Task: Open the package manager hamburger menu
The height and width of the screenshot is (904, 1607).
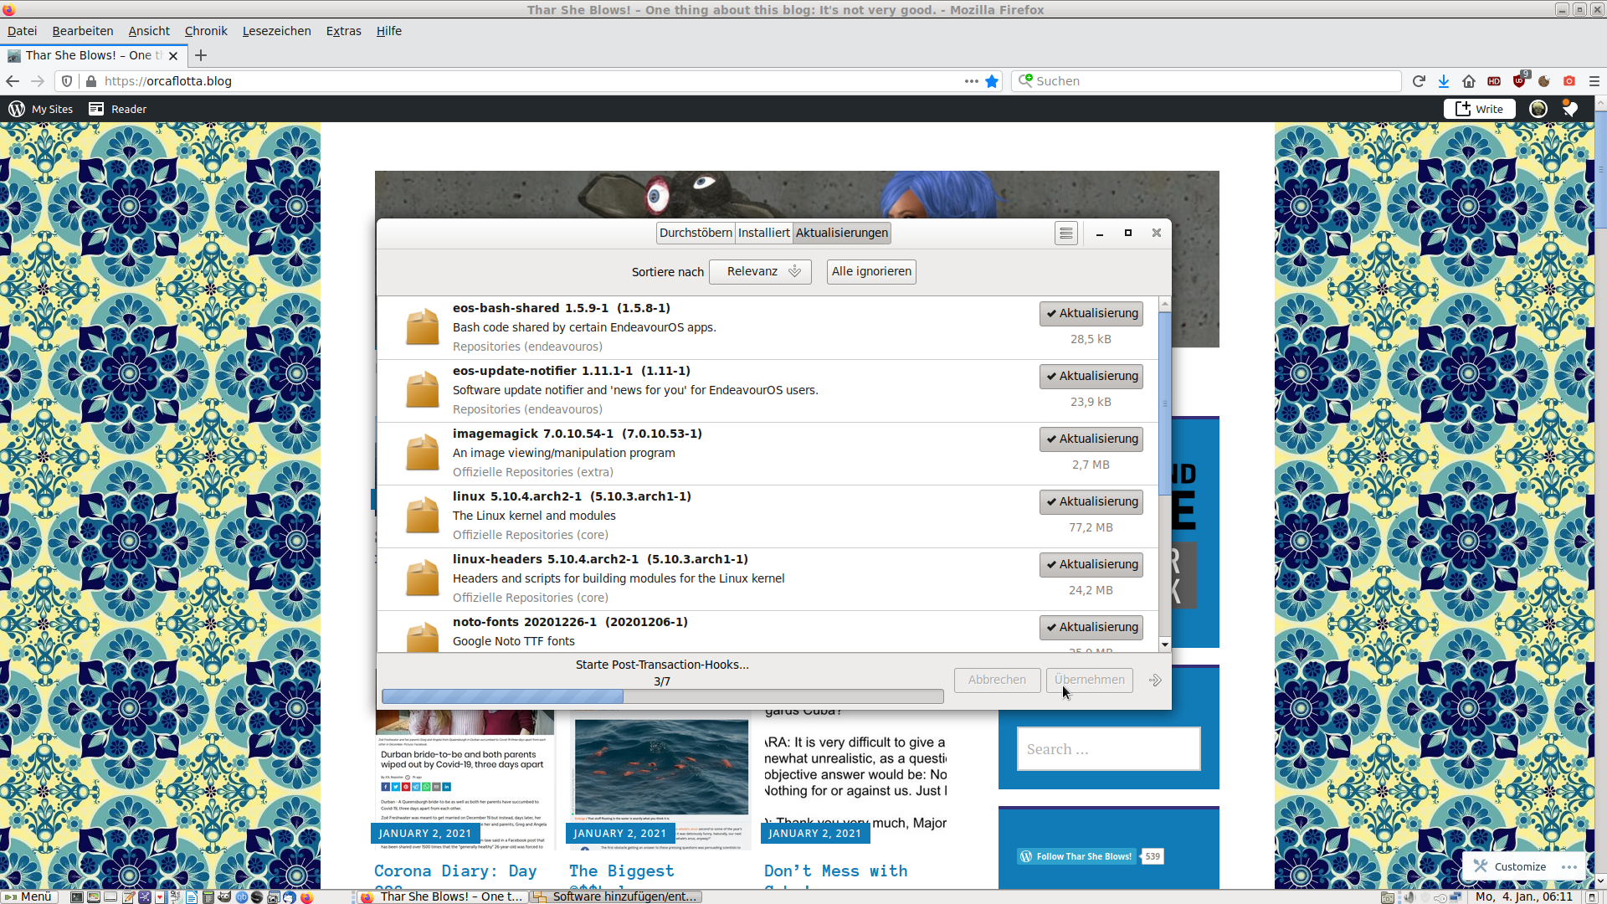Action: (1065, 234)
